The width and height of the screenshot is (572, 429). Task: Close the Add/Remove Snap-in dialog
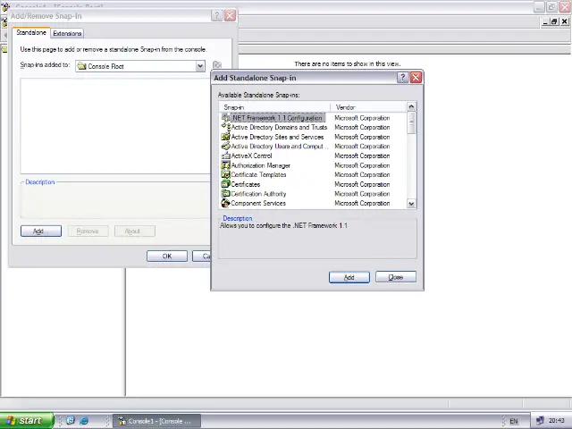coord(231,16)
